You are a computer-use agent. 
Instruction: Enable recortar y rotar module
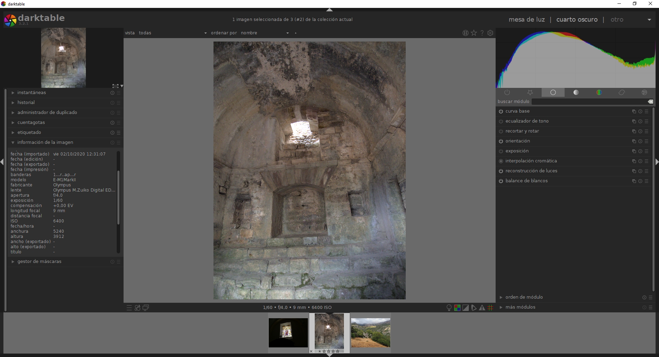[501, 131]
